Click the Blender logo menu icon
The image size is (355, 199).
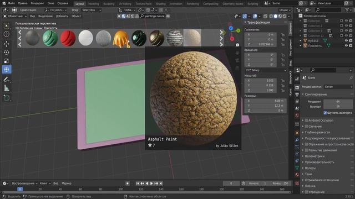[x=4, y=3]
